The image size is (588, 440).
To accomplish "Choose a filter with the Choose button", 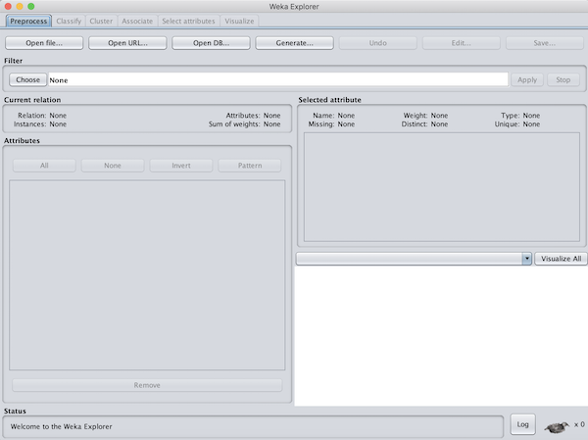I will [x=27, y=79].
